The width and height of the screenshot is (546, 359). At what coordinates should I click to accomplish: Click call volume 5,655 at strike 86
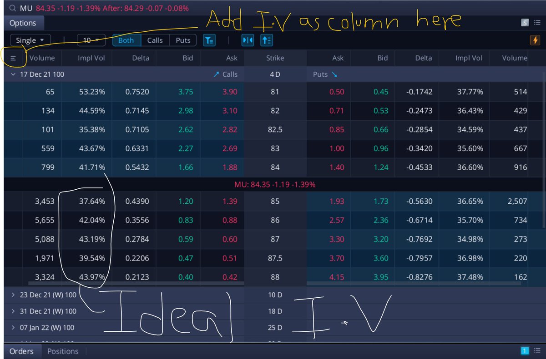tap(44, 220)
